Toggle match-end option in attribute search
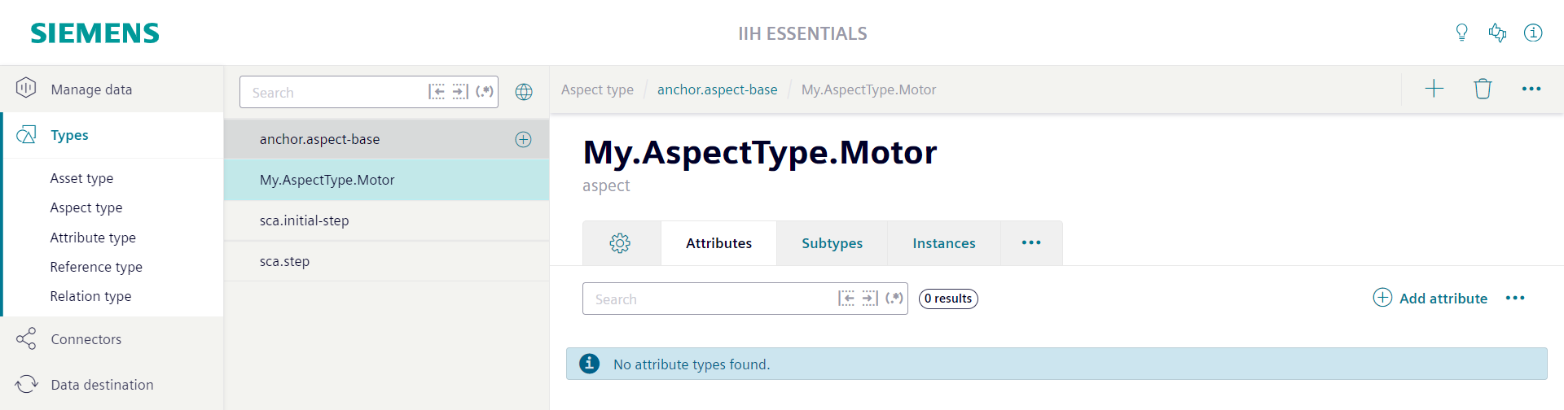Viewport: 1564px width, 410px height. (870, 299)
